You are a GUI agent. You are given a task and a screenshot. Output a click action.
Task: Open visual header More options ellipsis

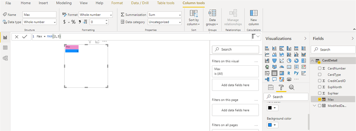[x=104, y=41]
